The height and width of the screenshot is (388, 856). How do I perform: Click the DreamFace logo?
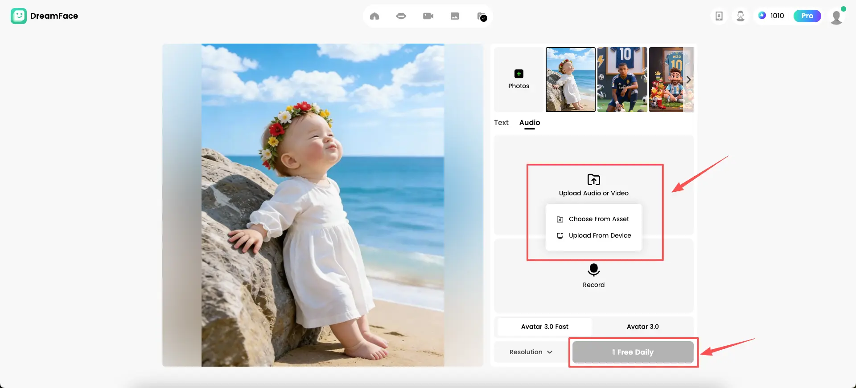(44, 16)
